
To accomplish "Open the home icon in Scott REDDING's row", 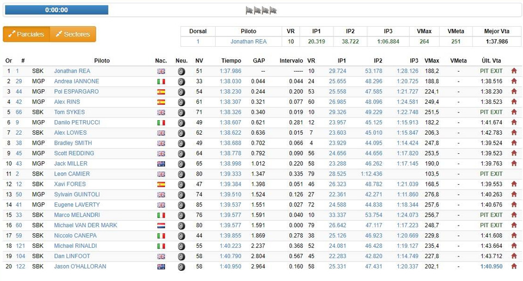I will pyautogui.click(x=514, y=153).
